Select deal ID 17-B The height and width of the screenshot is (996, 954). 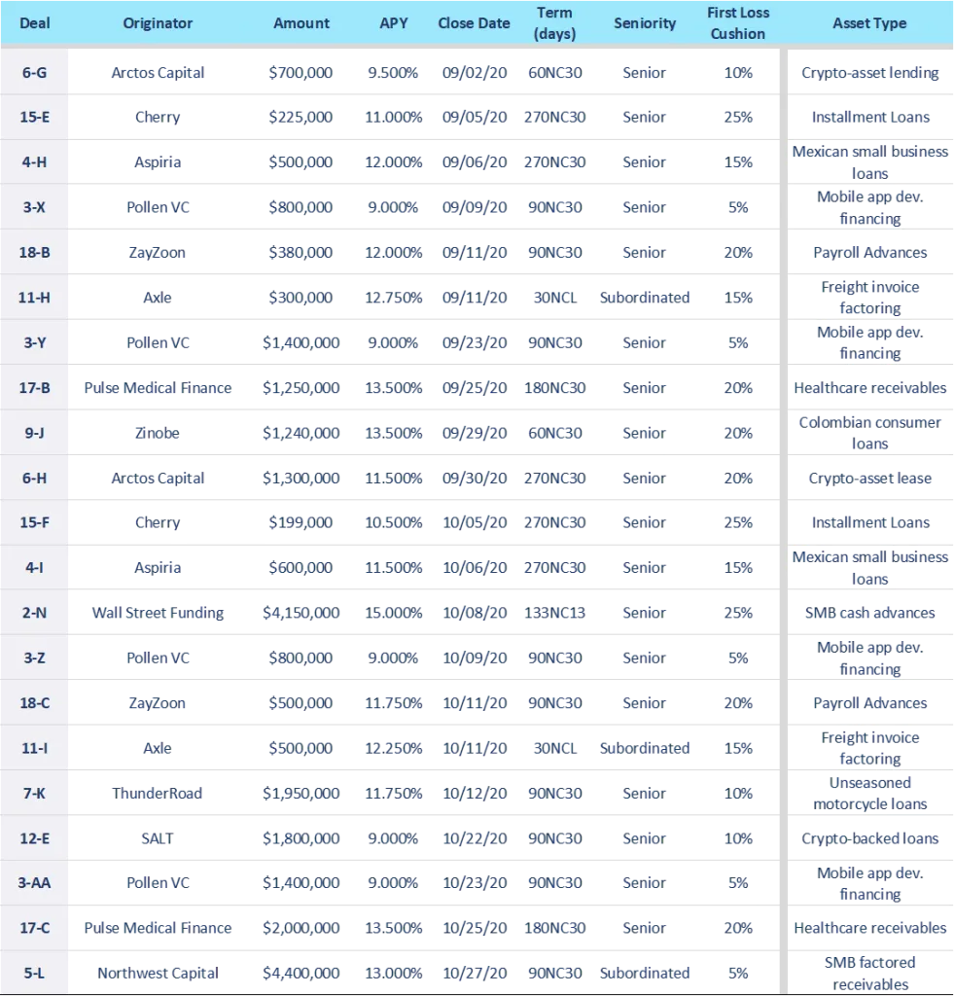pyautogui.click(x=34, y=388)
